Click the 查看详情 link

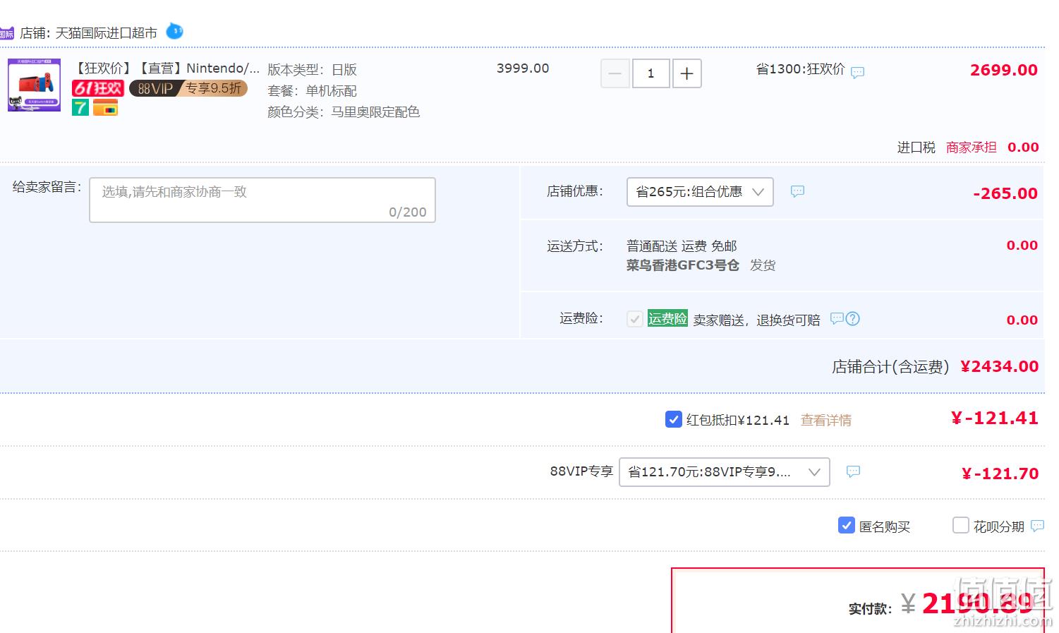(826, 420)
